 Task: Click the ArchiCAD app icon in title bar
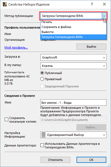coord(5,4)
